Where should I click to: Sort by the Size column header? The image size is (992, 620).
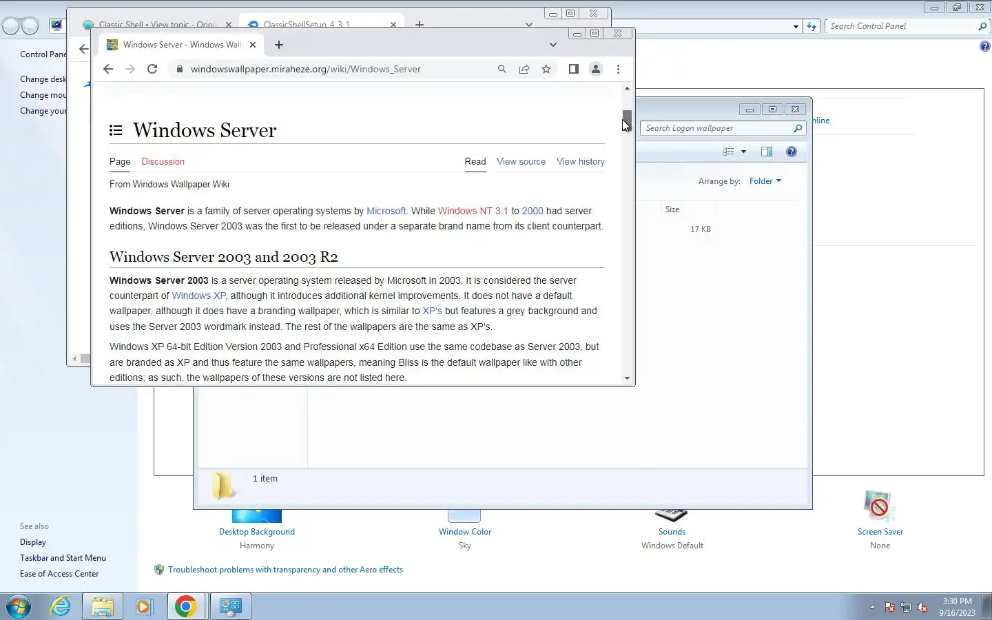[x=688, y=209]
